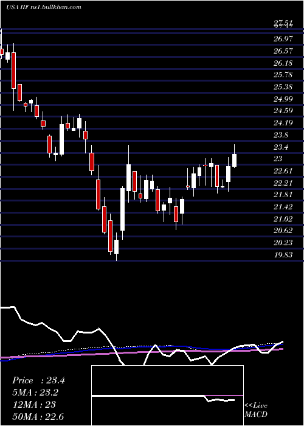Click the 26.18 price axis label
This screenshot has height=426, width=304.
(283, 63)
